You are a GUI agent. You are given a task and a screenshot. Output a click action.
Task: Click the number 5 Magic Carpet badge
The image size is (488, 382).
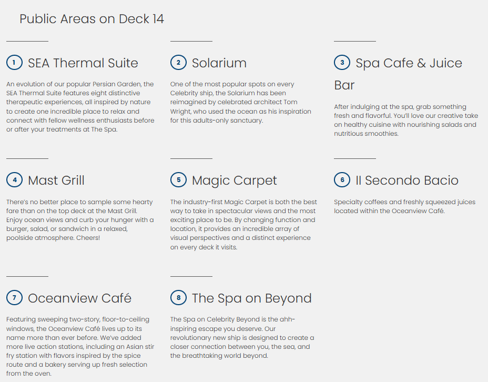coord(178,180)
